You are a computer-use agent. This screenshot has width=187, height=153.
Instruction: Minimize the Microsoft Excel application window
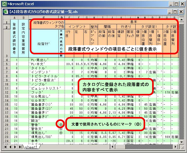(171, 4)
